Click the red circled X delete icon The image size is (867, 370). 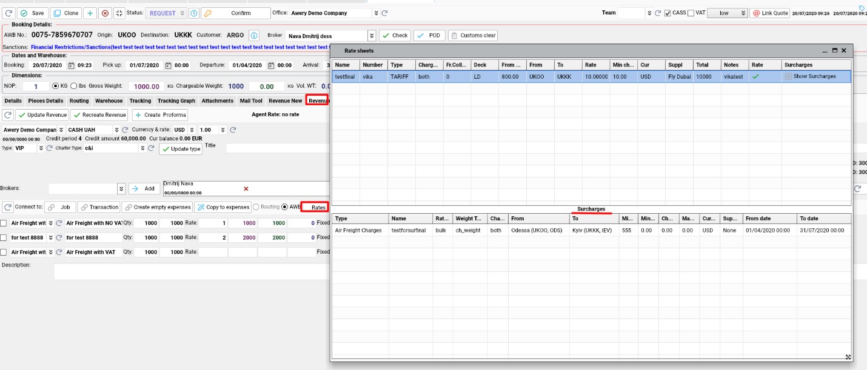point(105,13)
